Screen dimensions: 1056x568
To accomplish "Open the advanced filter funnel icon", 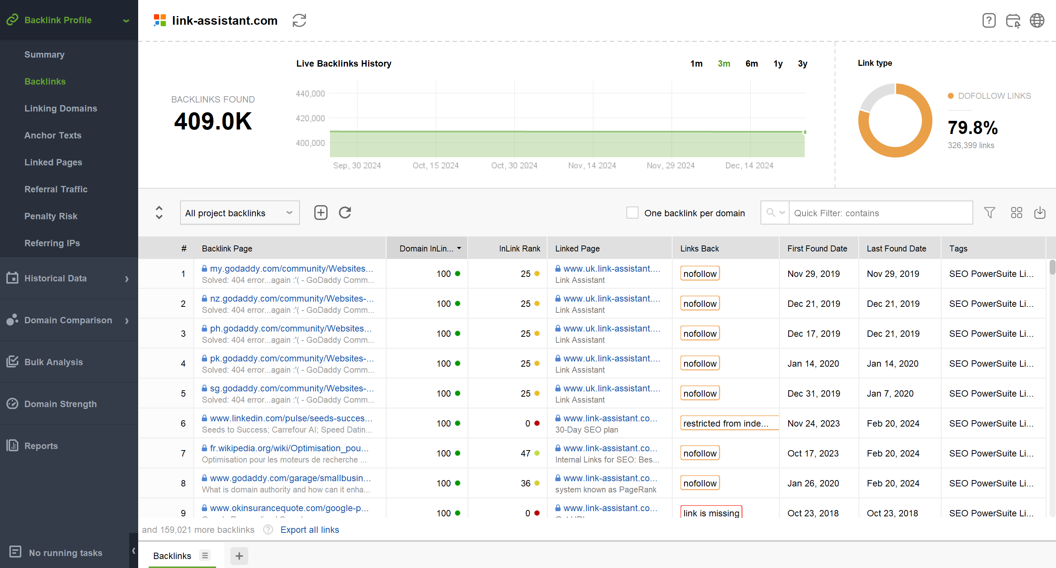I will coord(990,213).
